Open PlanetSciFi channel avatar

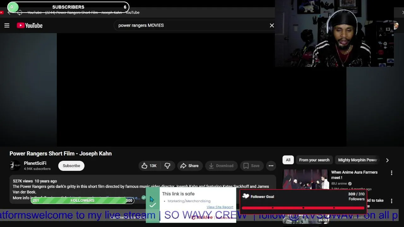coord(15,166)
